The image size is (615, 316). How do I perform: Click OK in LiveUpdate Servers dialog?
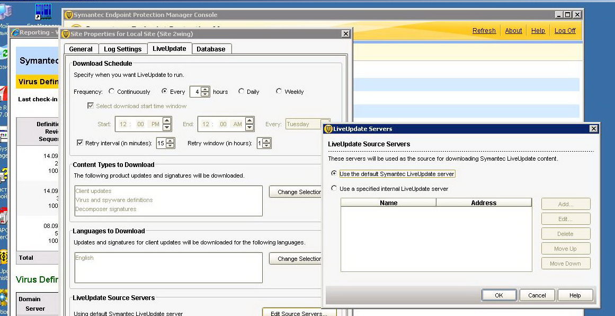click(x=498, y=295)
